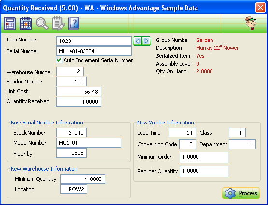Viewport: 268px width, 205px height.
Task: Edit the Minimum Order field
Action: [204, 157]
